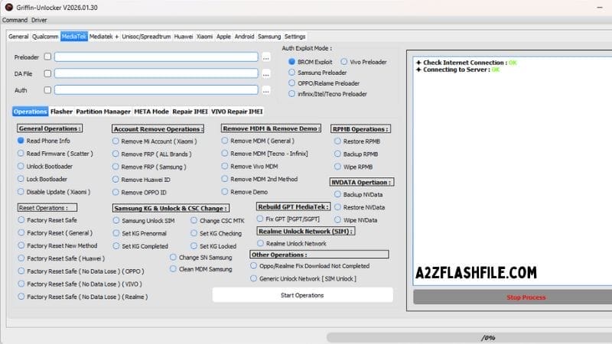
Task: Open the Repair IMEI sub-tab
Action: click(190, 112)
